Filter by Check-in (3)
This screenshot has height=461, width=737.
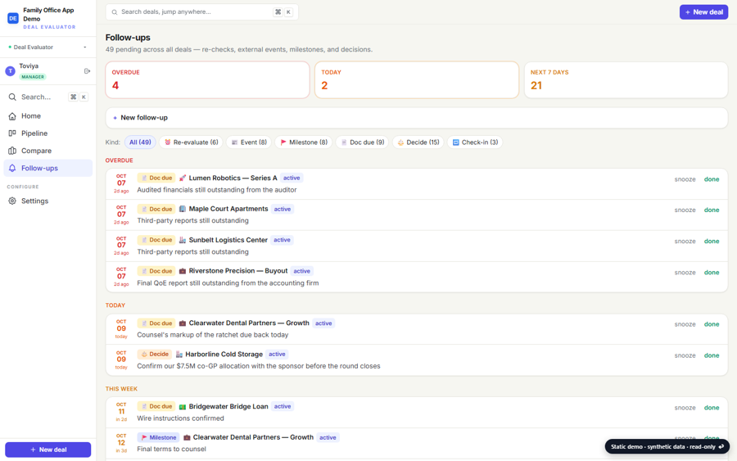475,142
